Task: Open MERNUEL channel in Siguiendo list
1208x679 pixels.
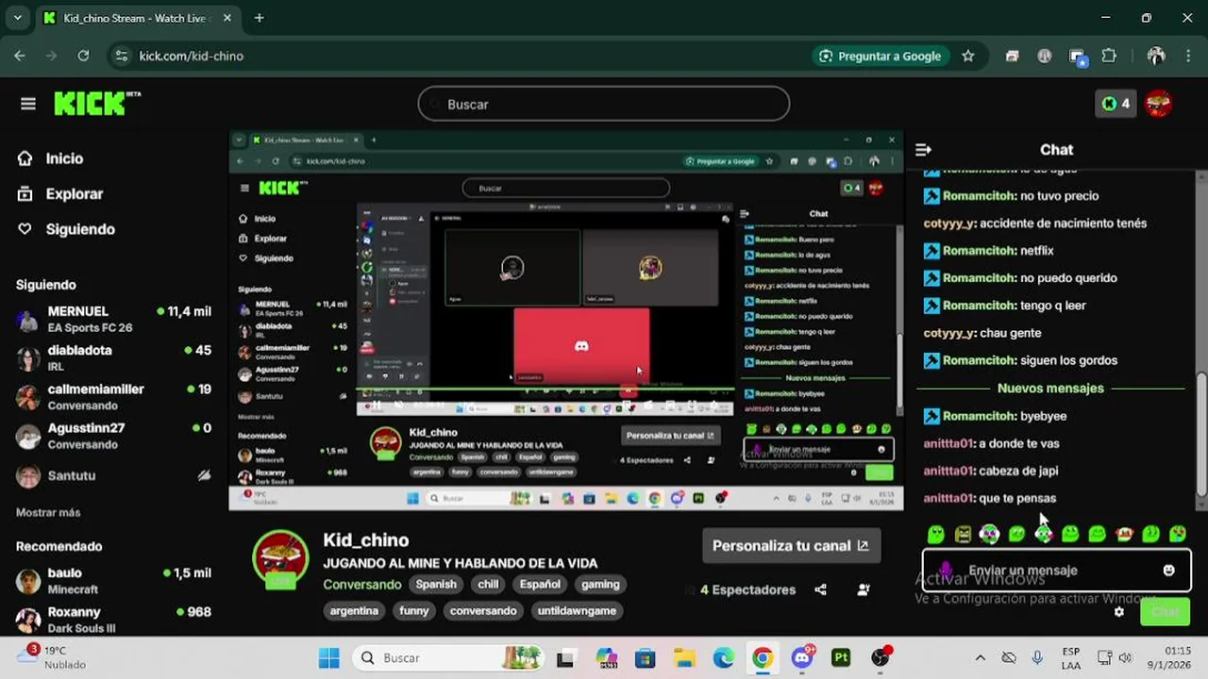Action: tap(113, 319)
